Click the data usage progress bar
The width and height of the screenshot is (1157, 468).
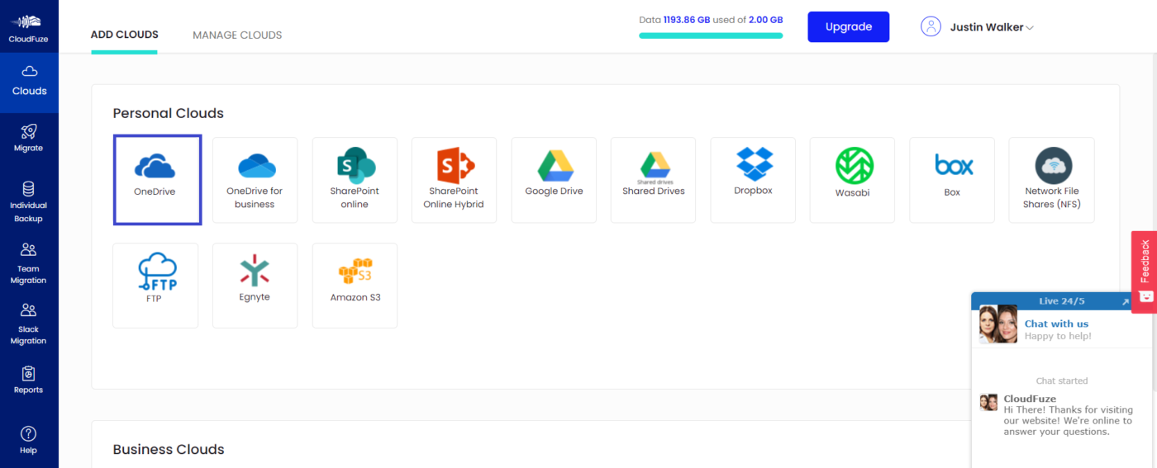[x=711, y=35]
